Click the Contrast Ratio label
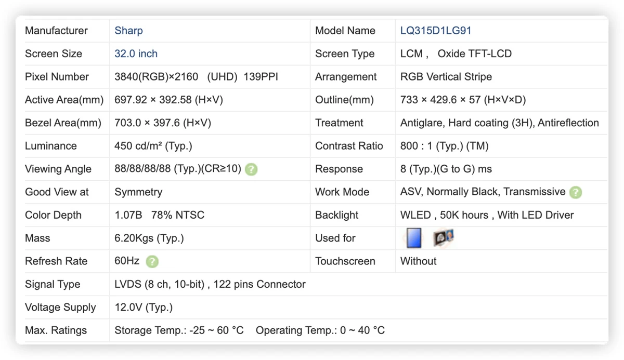This screenshot has width=624, height=360. coord(349,146)
